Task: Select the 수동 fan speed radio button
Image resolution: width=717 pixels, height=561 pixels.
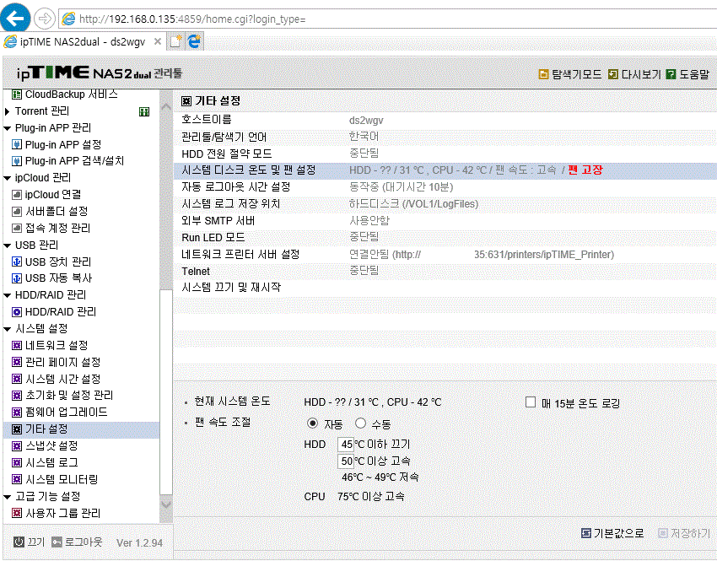Action: [360, 423]
